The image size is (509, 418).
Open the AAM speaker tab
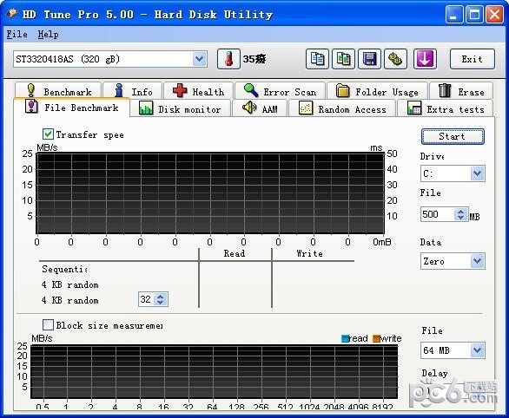coord(260,108)
